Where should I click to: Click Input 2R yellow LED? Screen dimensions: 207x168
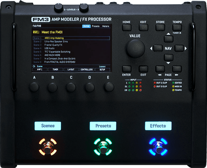pos(137,90)
